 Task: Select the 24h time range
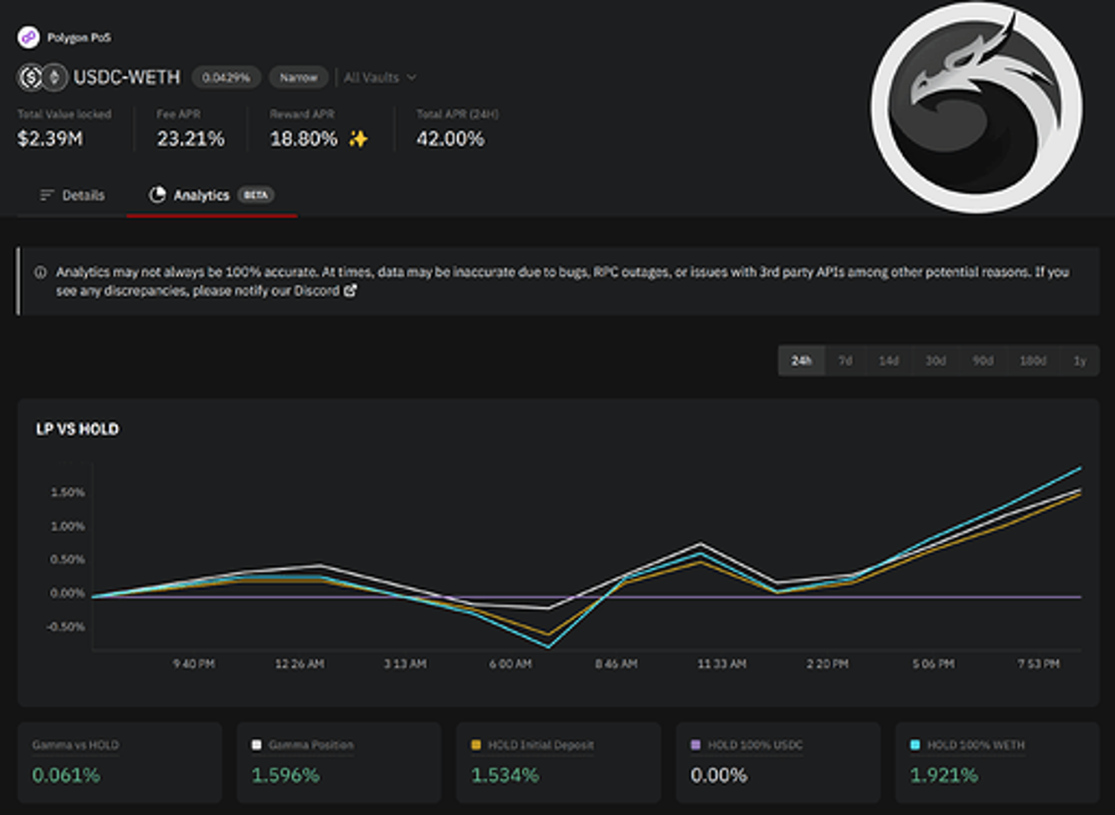801,361
